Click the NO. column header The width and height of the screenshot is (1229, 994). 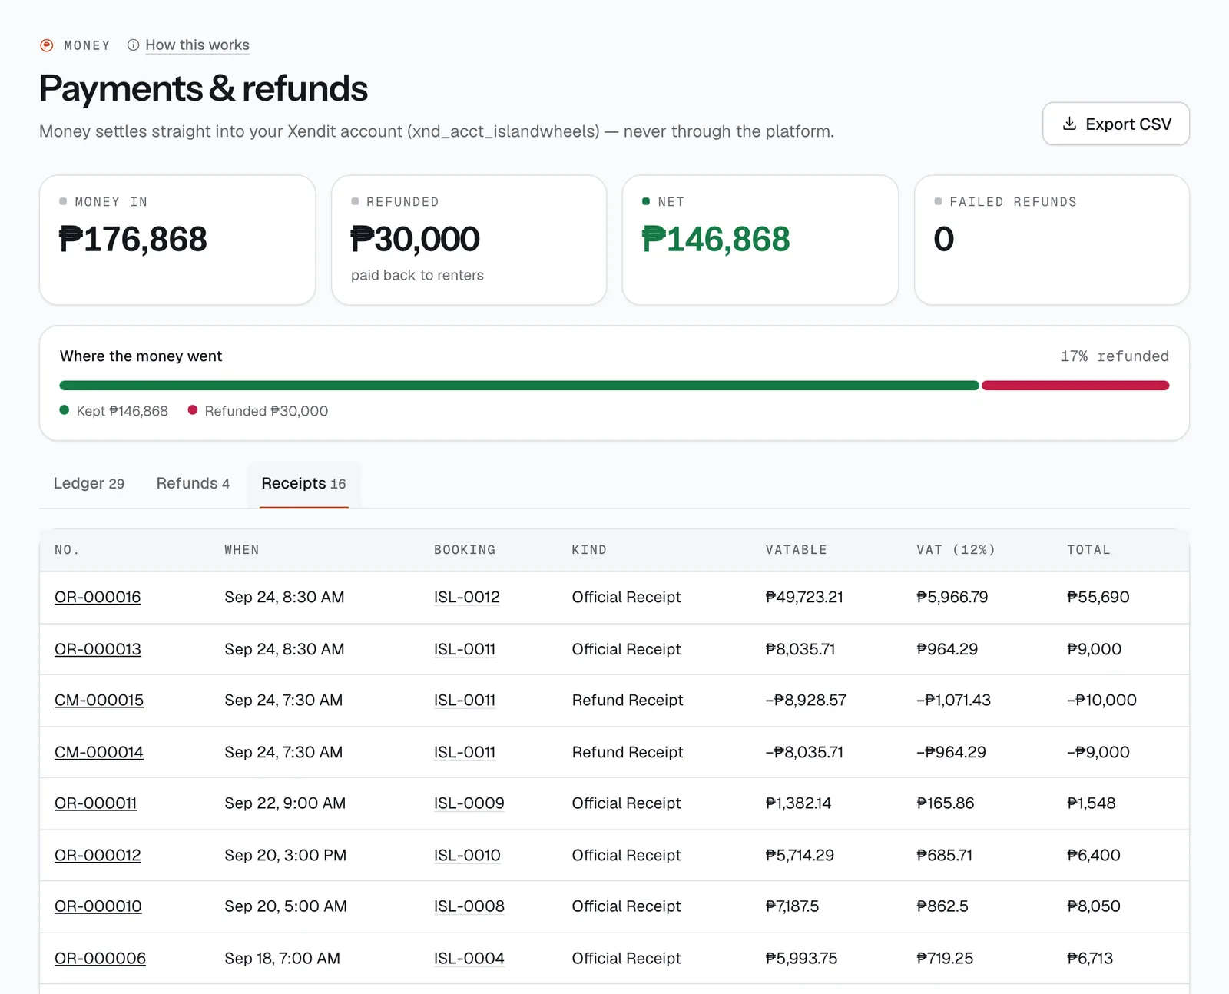(x=67, y=550)
